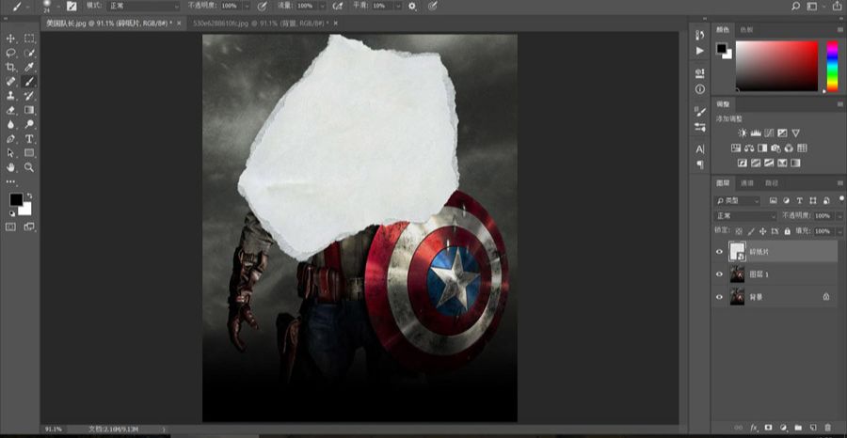The height and width of the screenshot is (438, 847).
Task: Toggle lock image pixels brush icon
Action: pyautogui.click(x=751, y=231)
